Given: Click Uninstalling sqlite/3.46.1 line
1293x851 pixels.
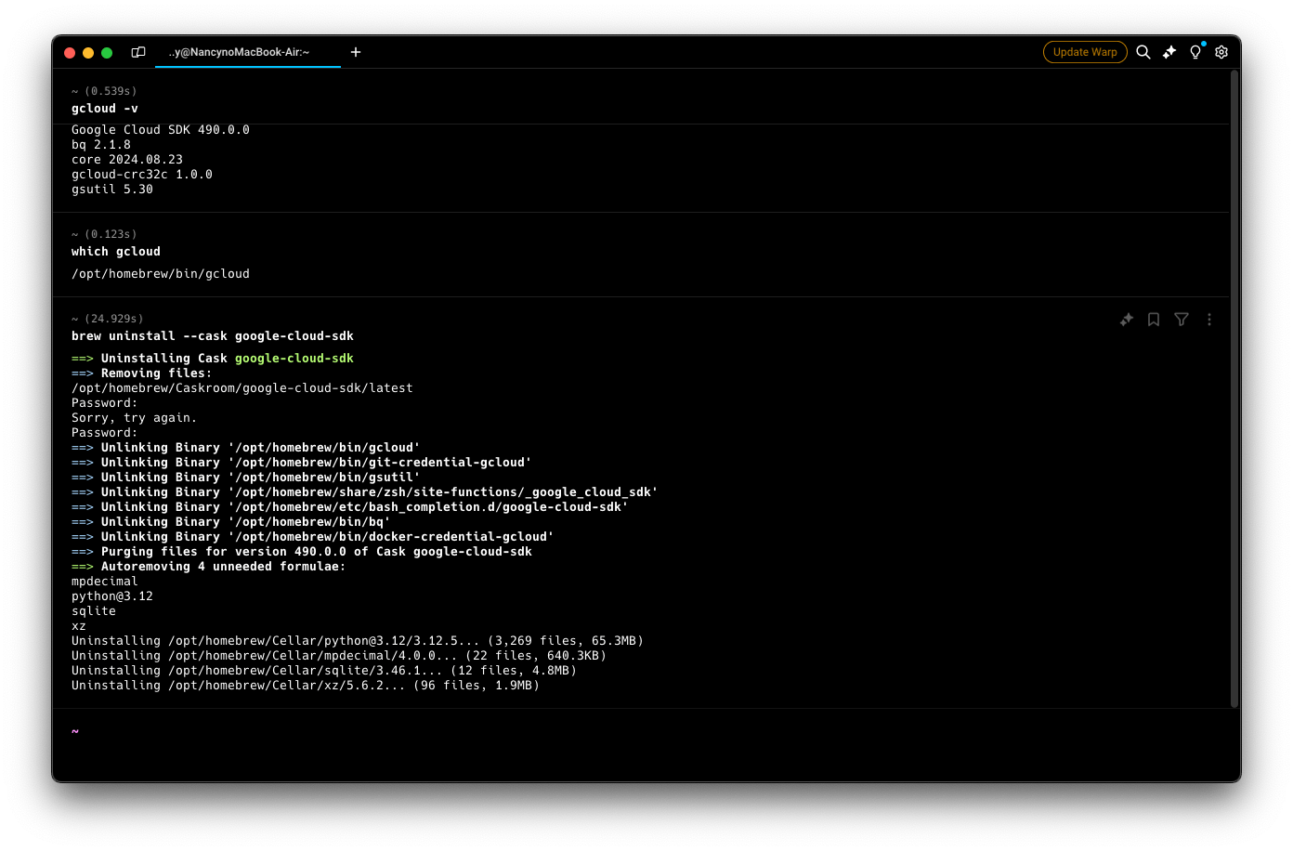Looking at the screenshot, I should (x=324, y=671).
